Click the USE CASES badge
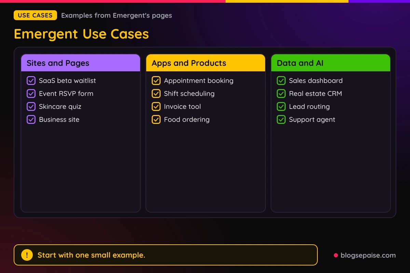This screenshot has width=410, height=273. 35,15
